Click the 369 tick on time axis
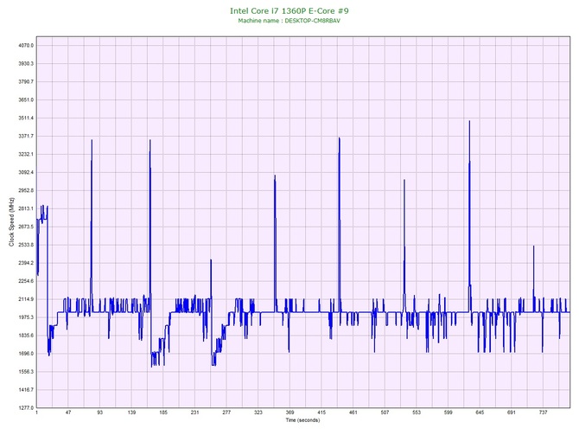Viewport: 579px width, 435px height. 289,413
